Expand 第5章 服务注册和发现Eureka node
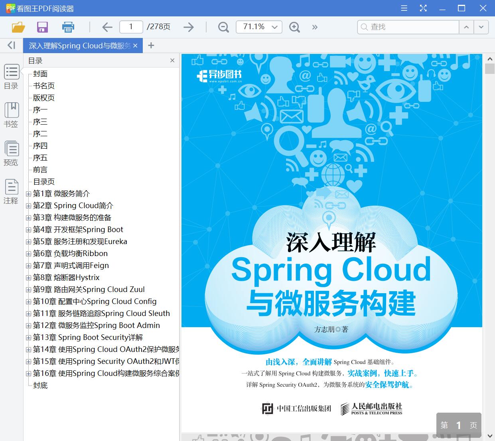 click(x=28, y=242)
